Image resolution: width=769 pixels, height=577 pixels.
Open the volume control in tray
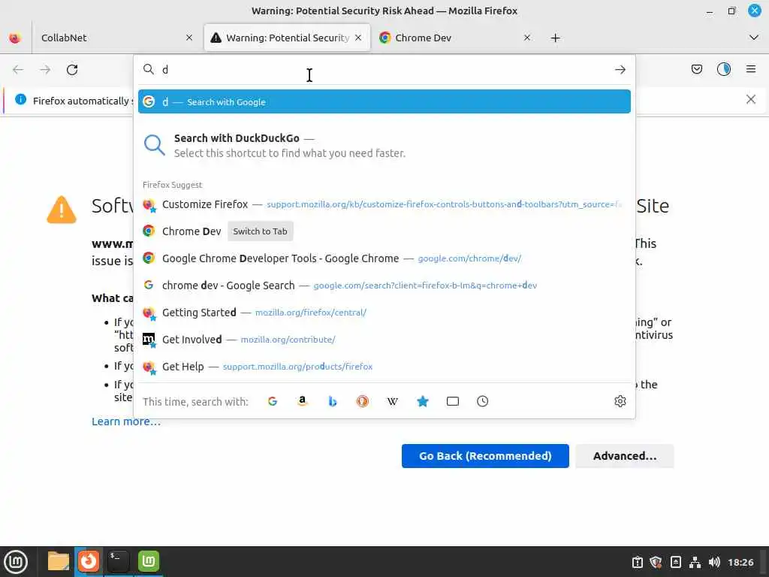714,562
